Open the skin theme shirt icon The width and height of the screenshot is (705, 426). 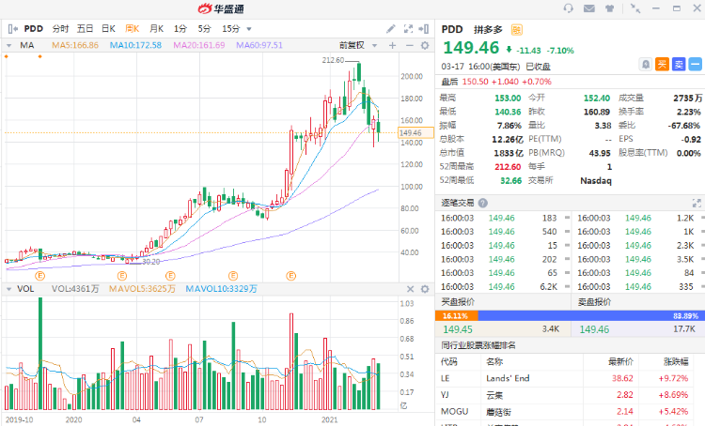pos(610,8)
